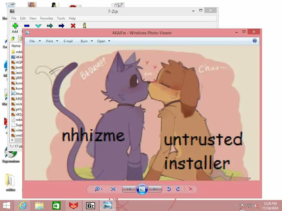Click the up-folder icon in 7-Zip address bar
Image resolution: width=282 pixels, height=211 pixels.
pos(13,38)
